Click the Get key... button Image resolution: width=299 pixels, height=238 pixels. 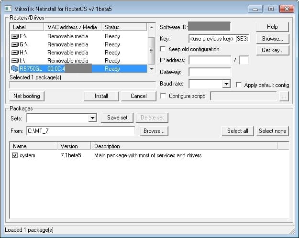click(273, 50)
